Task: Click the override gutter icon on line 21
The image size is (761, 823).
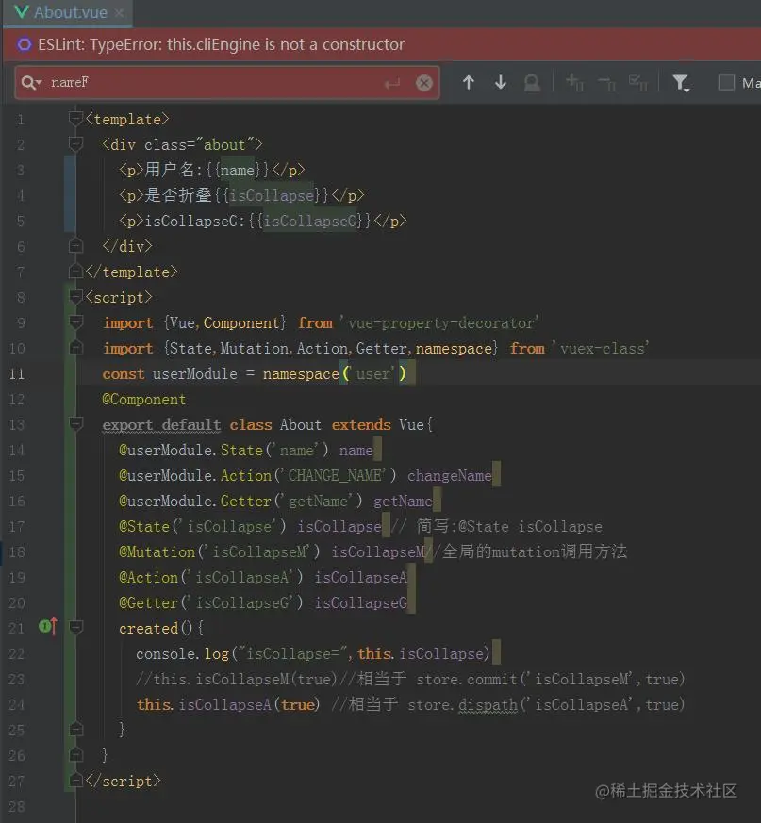Action: (x=48, y=626)
